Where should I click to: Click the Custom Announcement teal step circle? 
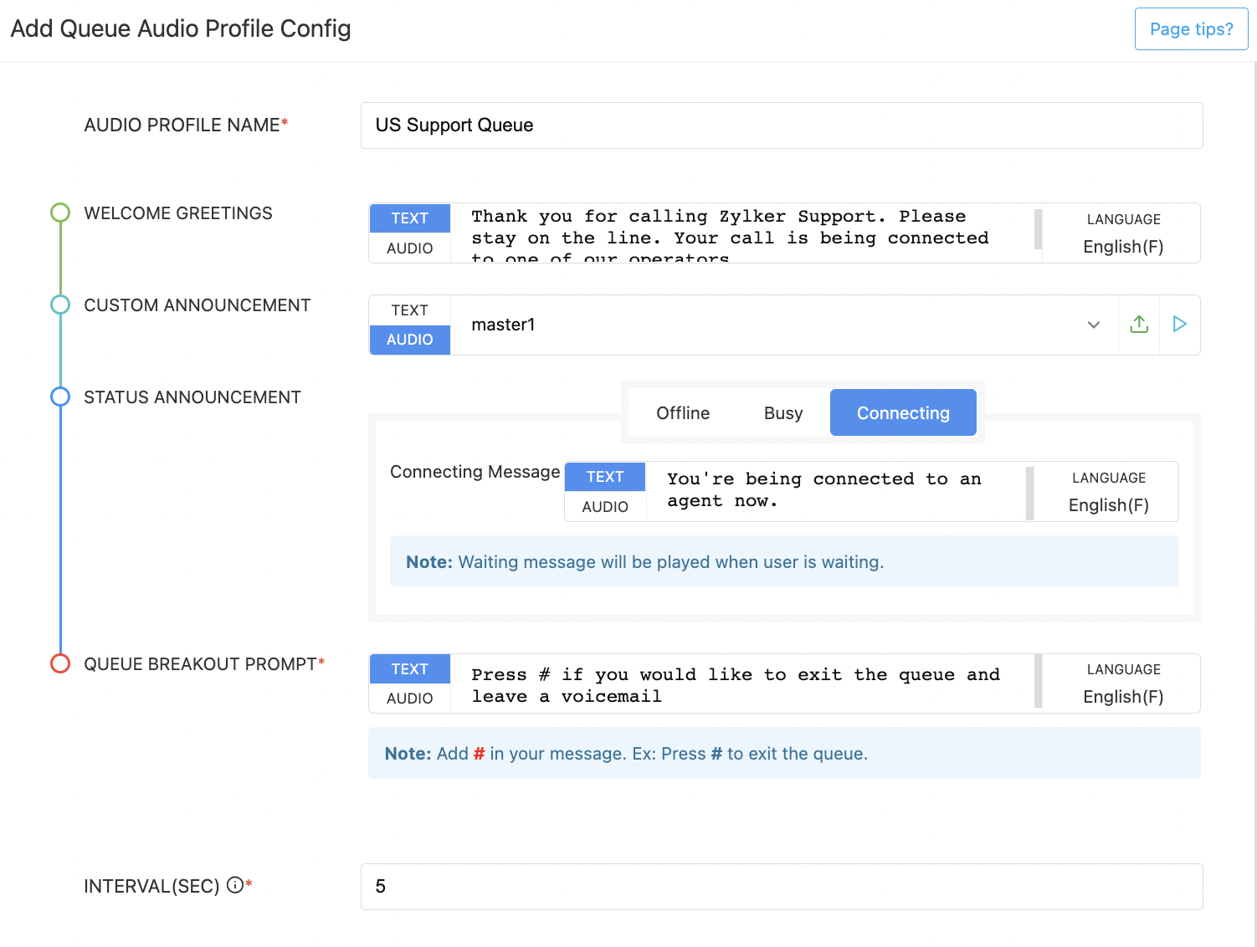[x=60, y=305]
